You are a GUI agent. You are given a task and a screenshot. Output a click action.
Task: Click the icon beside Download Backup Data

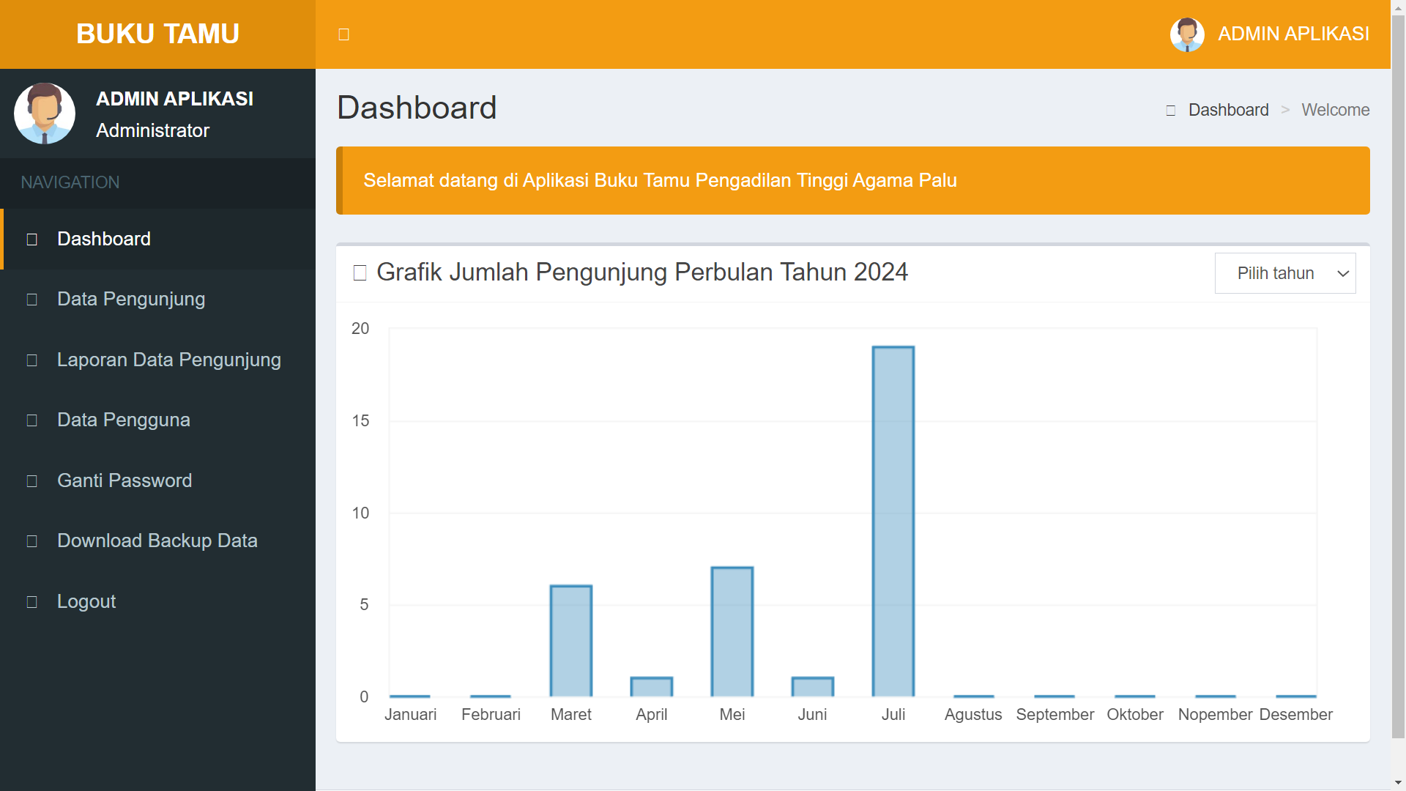point(31,541)
